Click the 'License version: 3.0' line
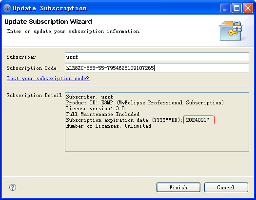 96,108
